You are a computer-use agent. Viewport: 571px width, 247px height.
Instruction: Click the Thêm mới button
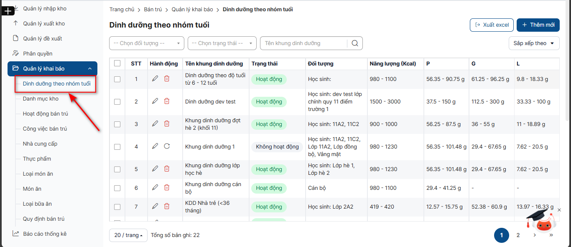[538, 25]
